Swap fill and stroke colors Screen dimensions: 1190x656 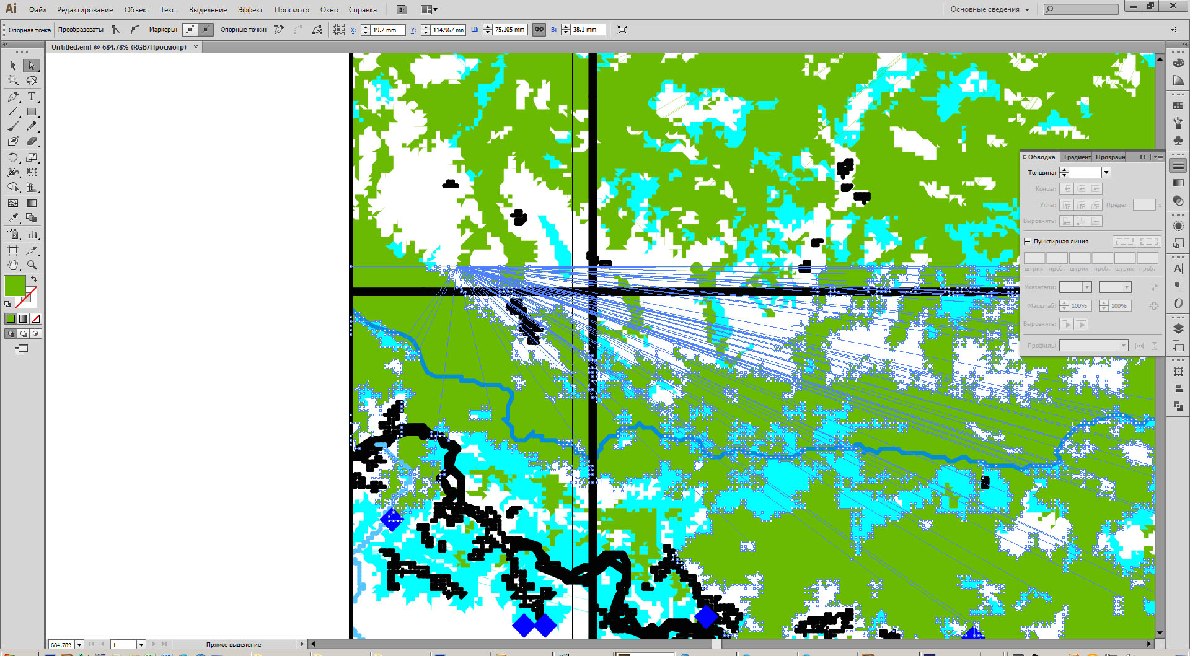pos(34,279)
